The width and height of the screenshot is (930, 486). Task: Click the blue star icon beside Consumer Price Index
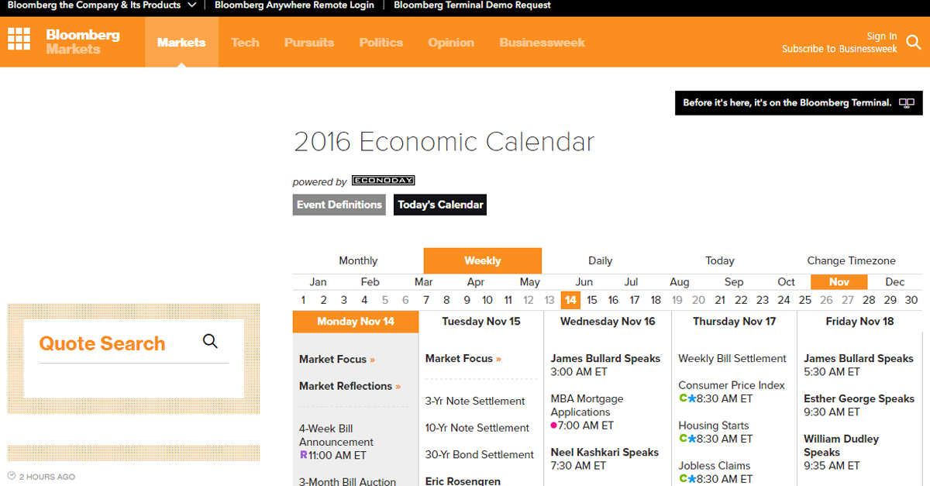click(694, 398)
